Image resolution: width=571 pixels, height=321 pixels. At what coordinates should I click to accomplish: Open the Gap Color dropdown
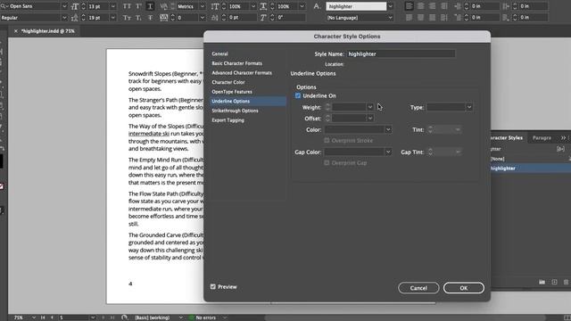(x=388, y=152)
